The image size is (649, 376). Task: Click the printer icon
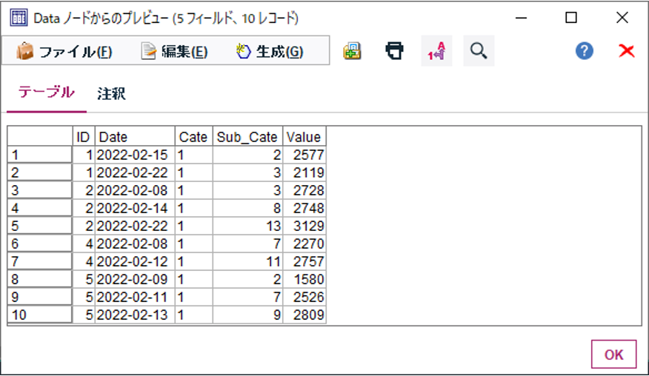tap(394, 51)
